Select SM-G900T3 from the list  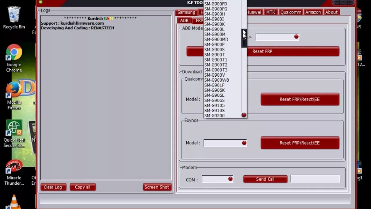[x=223, y=70]
